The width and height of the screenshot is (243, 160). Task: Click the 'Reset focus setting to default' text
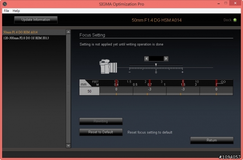point(150,132)
